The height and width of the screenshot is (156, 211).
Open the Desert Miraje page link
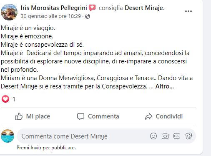coord(144,8)
